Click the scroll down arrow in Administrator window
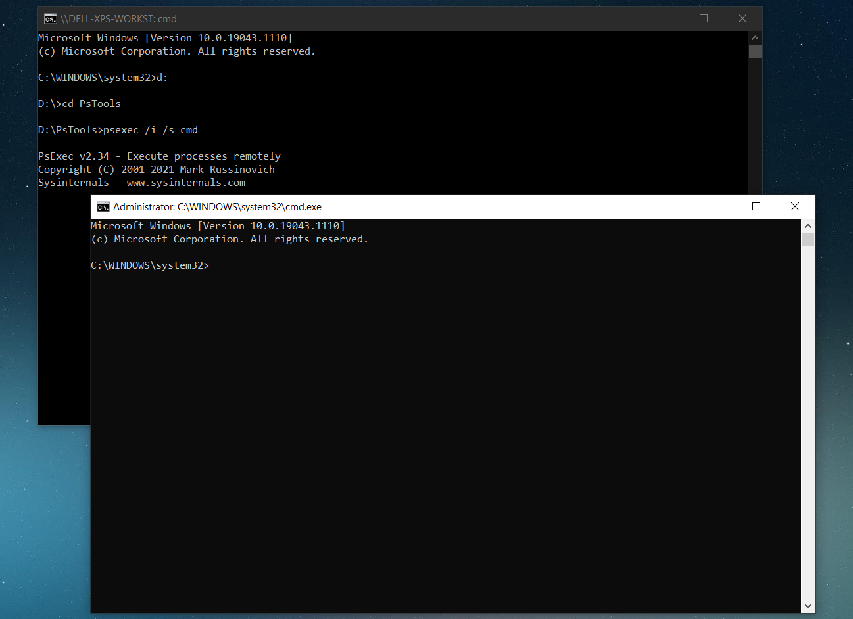The width and height of the screenshot is (853, 619). click(808, 607)
